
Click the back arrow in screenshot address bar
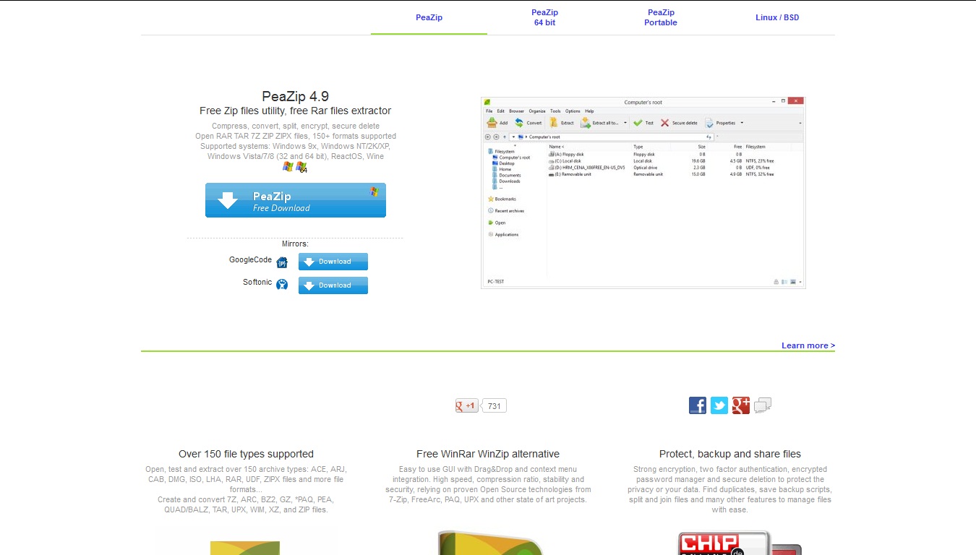(487, 137)
